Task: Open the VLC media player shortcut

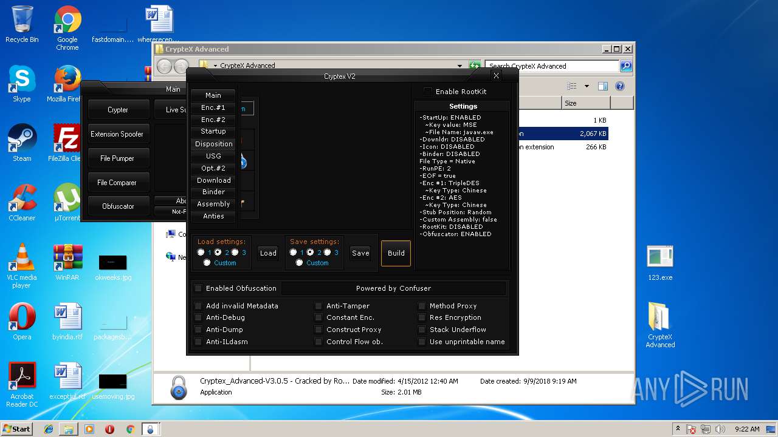Action: (x=22, y=266)
